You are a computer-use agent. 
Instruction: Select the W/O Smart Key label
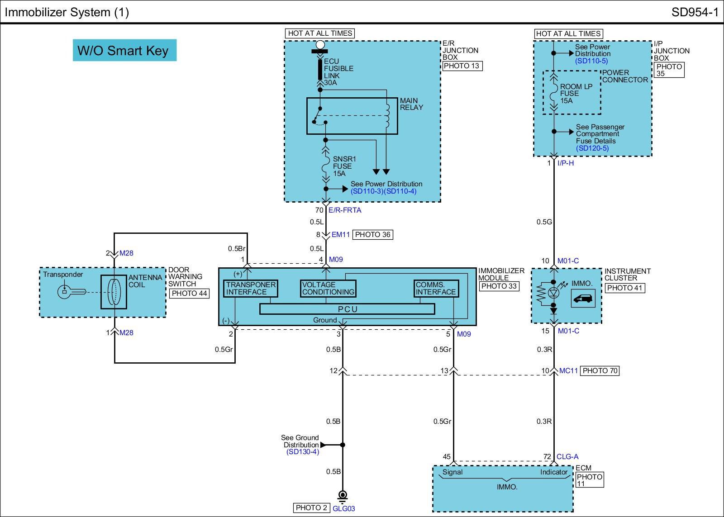(124, 50)
